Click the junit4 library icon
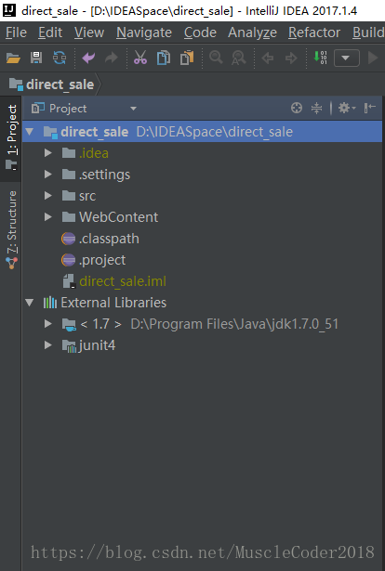 (x=69, y=346)
